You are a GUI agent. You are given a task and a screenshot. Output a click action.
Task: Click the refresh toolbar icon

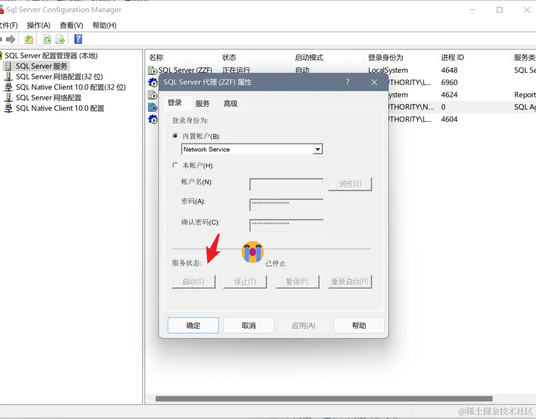[47, 39]
